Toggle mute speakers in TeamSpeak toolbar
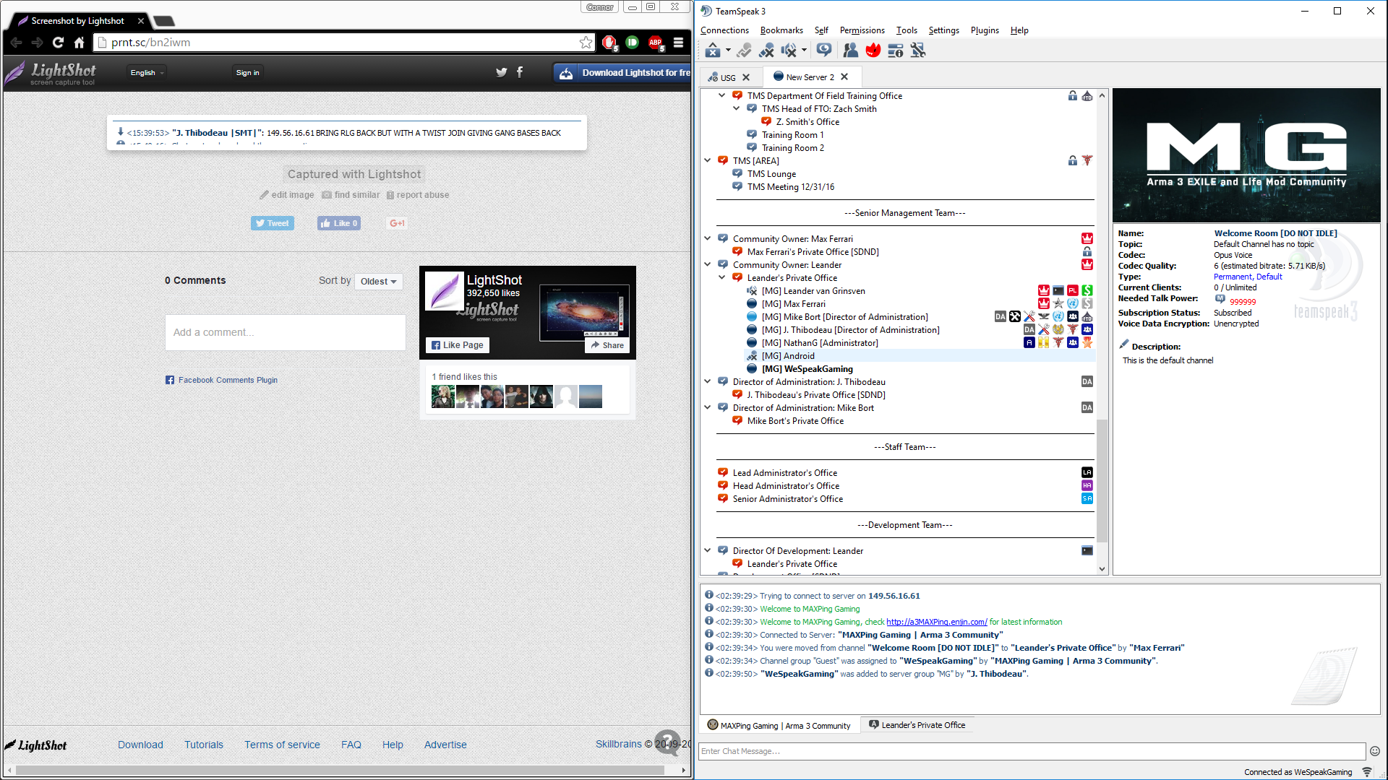The width and height of the screenshot is (1388, 780). tap(789, 51)
